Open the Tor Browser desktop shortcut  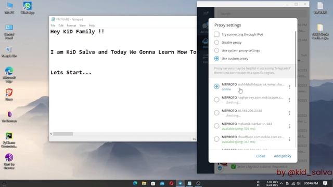9,117
